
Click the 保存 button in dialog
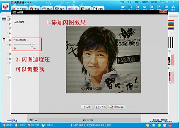[x=87, y=107]
